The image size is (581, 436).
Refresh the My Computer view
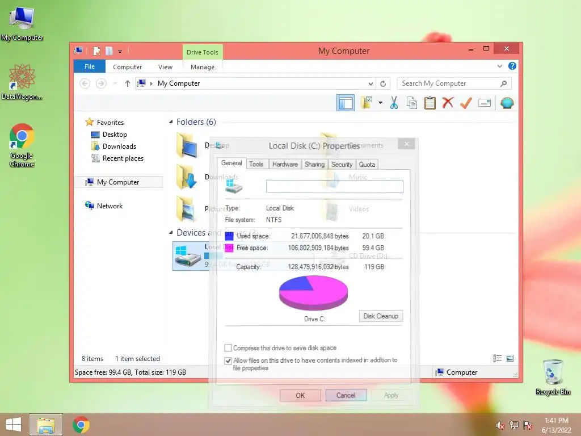click(x=383, y=84)
